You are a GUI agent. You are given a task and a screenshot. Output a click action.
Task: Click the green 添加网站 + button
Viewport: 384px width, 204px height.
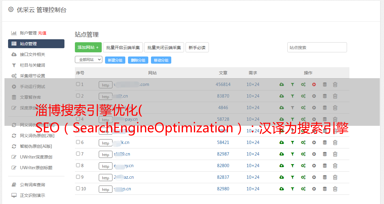pos(88,47)
